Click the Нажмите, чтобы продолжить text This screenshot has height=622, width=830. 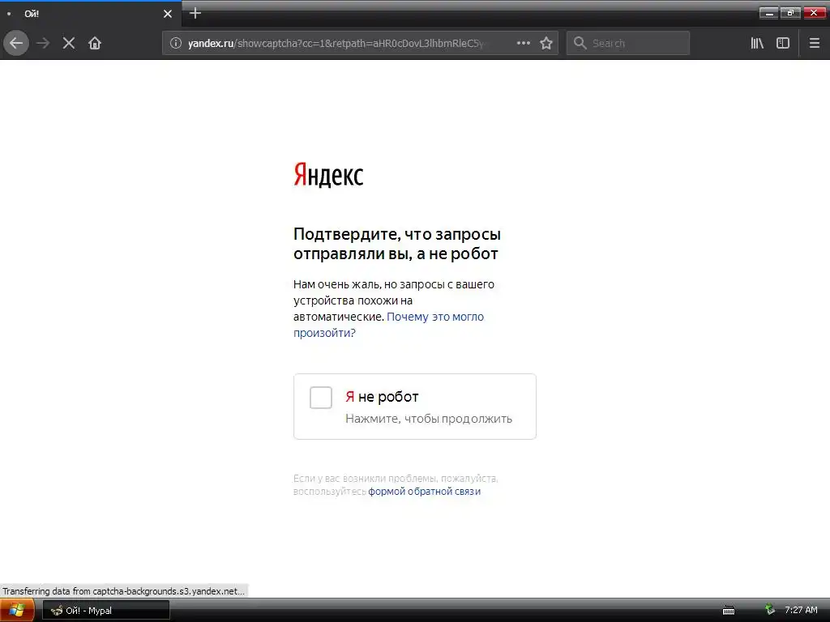[x=429, y=419]
